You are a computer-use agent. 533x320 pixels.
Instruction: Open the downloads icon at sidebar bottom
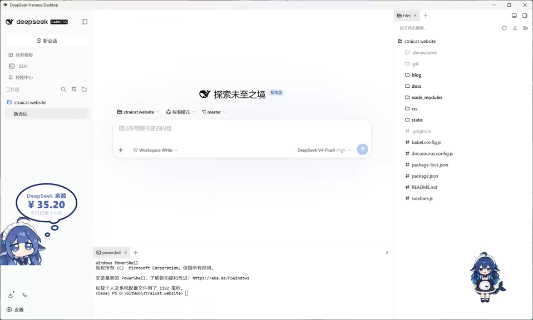click(x=11, y=295)
